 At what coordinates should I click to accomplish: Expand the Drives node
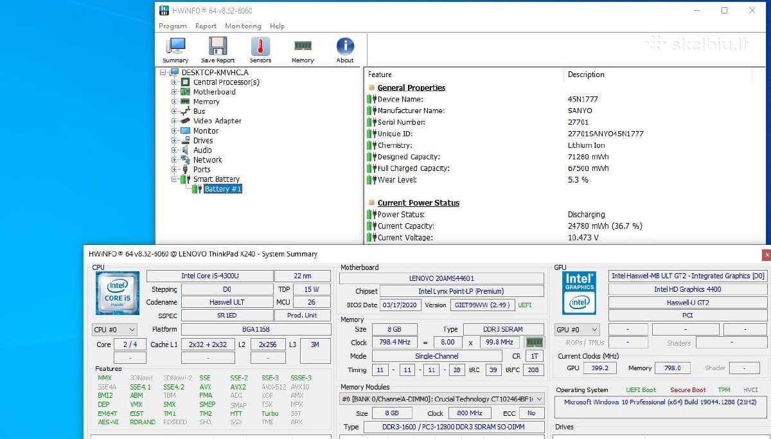174,140
